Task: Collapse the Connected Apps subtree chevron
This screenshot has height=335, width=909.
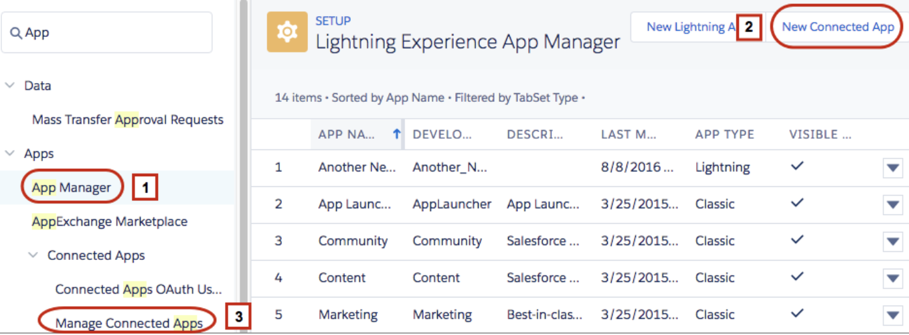Action: tap(33, 255)
